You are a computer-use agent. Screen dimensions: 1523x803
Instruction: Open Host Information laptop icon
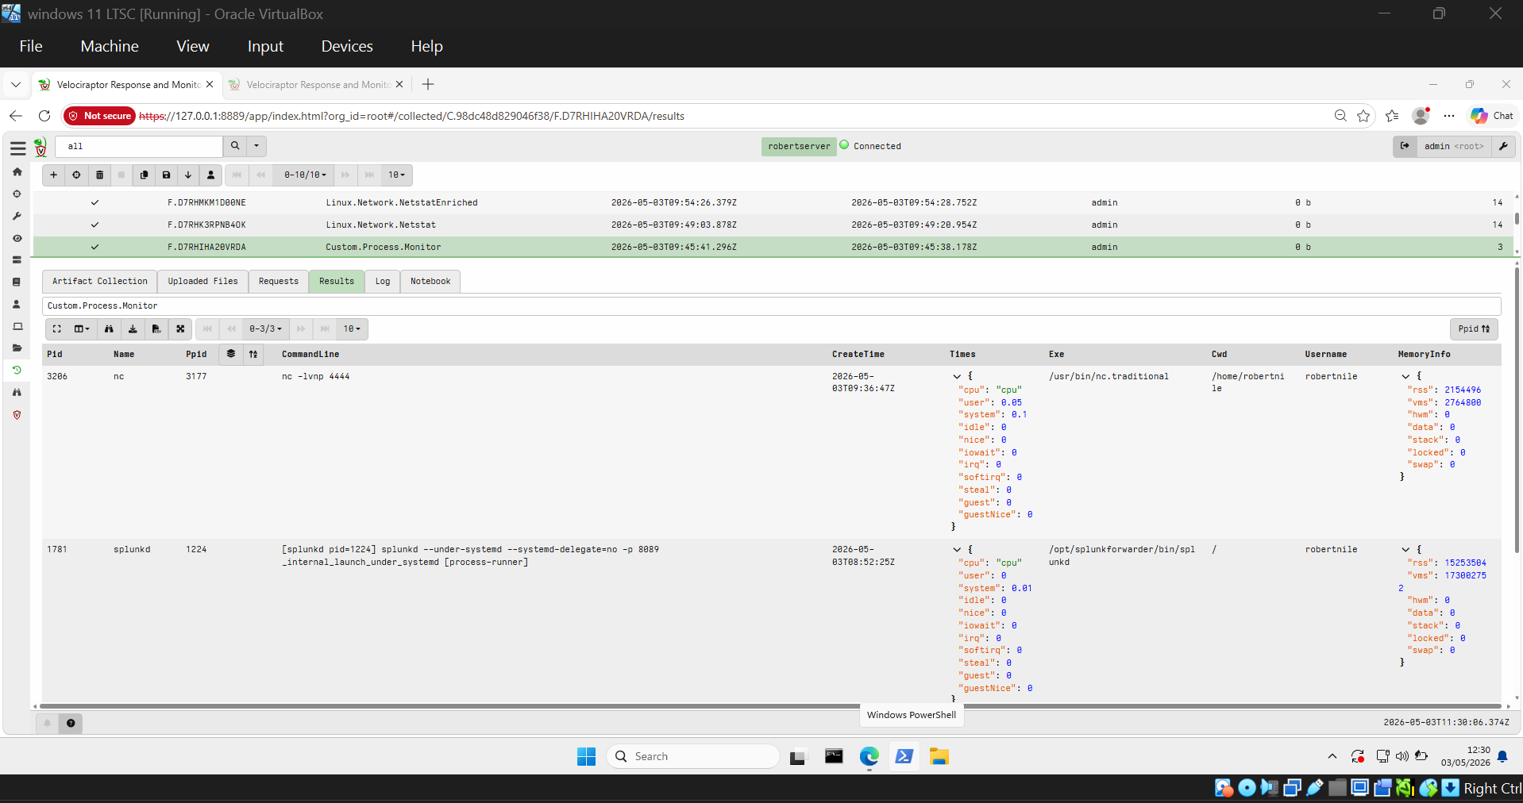[x=17, y=326]
